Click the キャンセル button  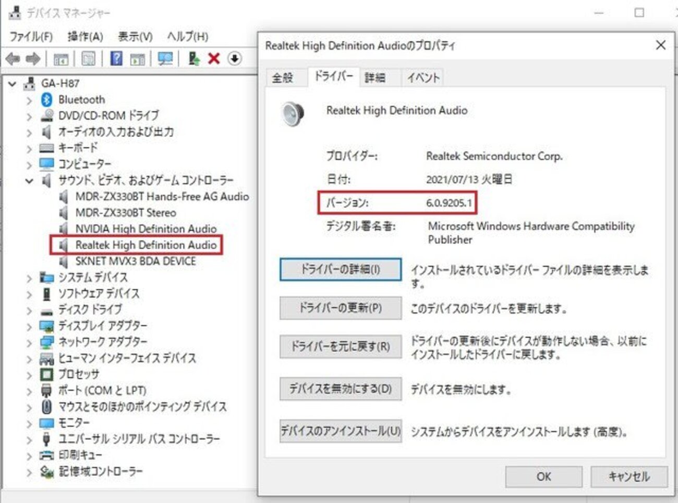(x=629, y=476)
